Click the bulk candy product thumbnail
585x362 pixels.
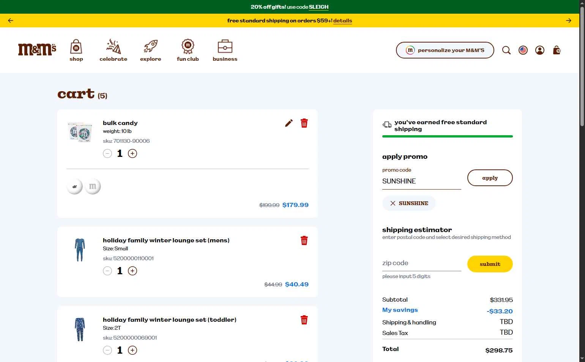click(80, 132)
